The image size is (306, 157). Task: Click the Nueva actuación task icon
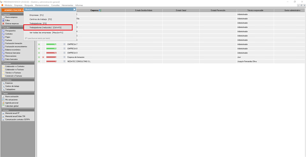[3, 96]
